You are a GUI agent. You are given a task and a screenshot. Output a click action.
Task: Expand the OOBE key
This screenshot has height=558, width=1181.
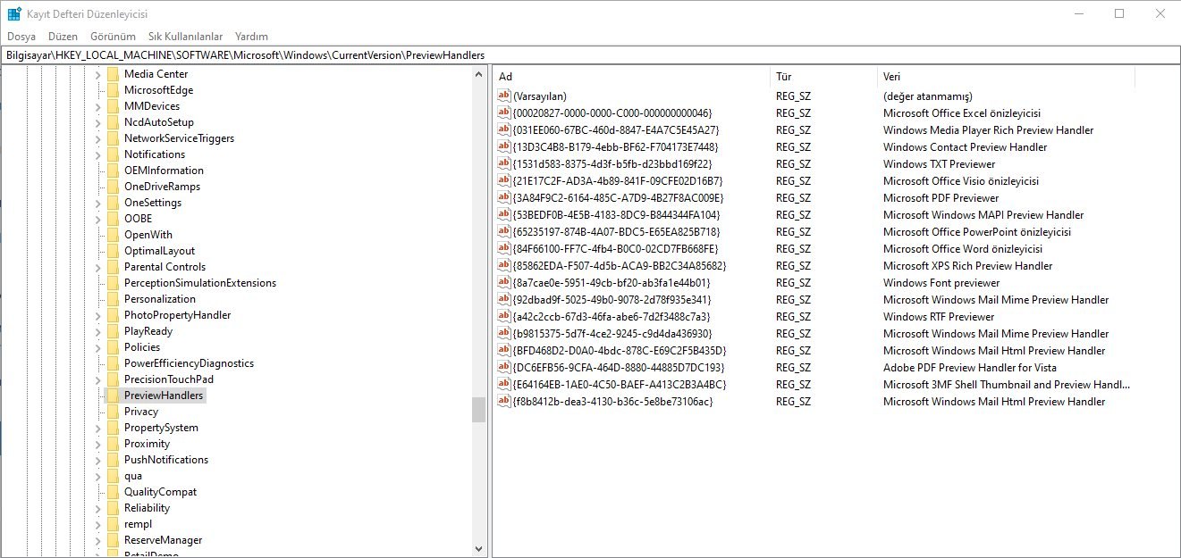click(x=98, y=219)
